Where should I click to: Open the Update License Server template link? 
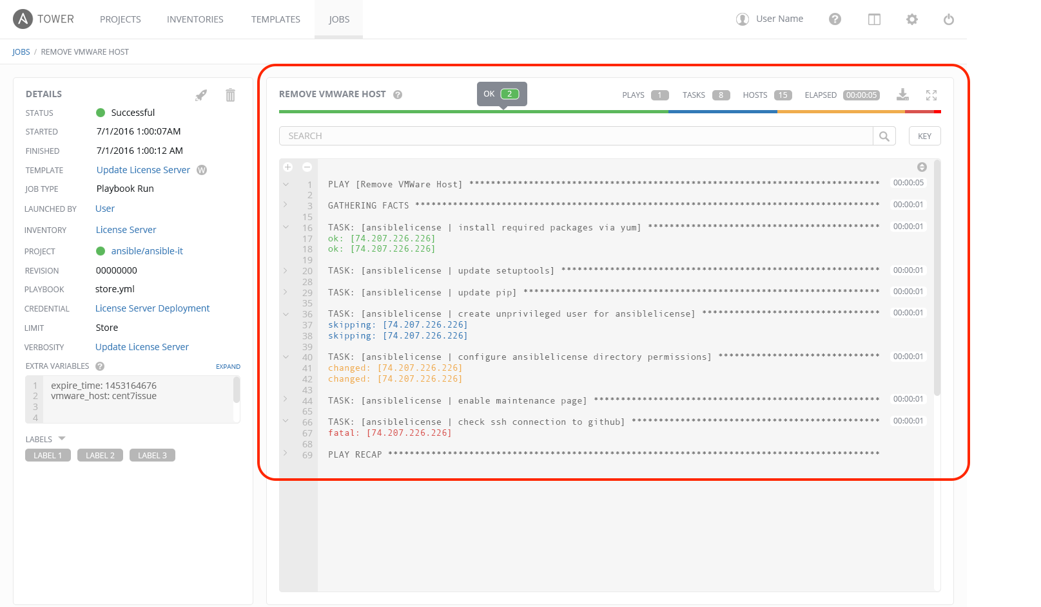click(x=143, y=170)
